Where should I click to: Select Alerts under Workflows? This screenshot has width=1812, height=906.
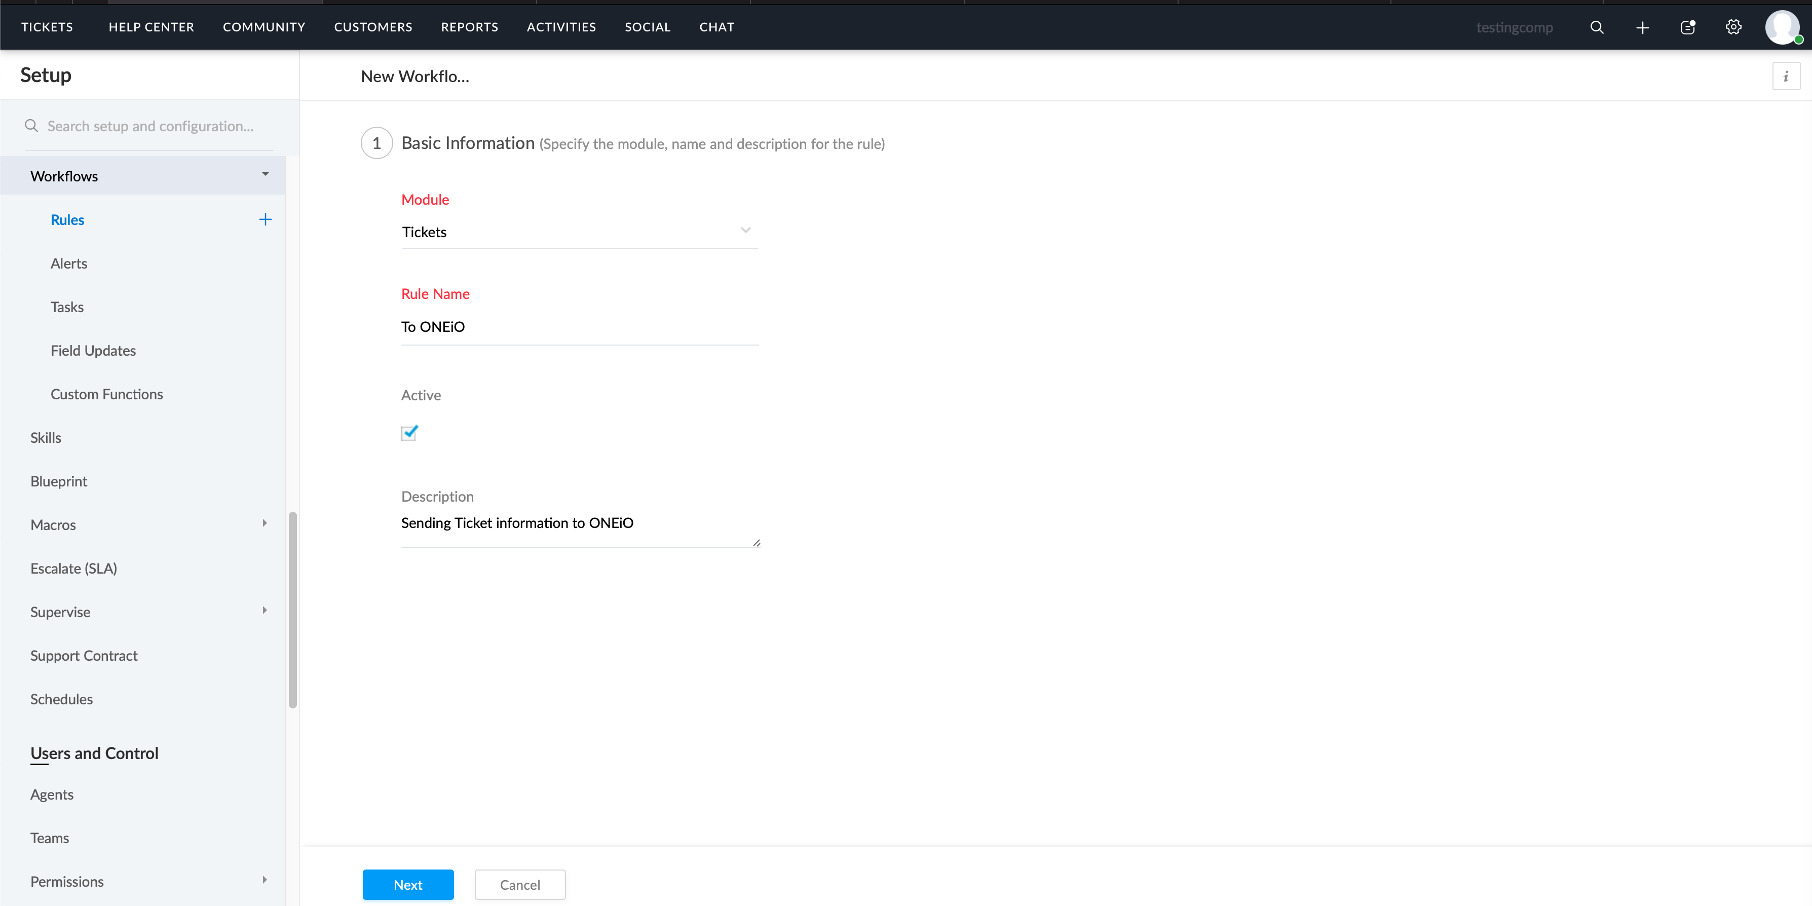[x=69, y=263]
